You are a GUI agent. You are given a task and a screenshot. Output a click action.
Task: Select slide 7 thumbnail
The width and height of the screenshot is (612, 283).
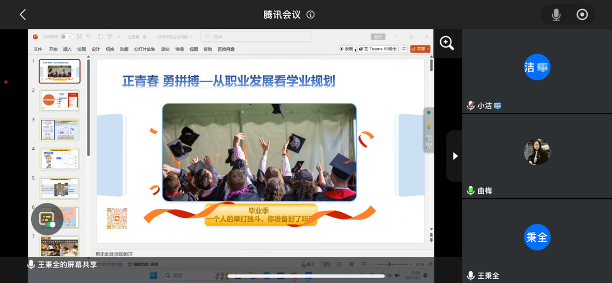tap(59, 246)
